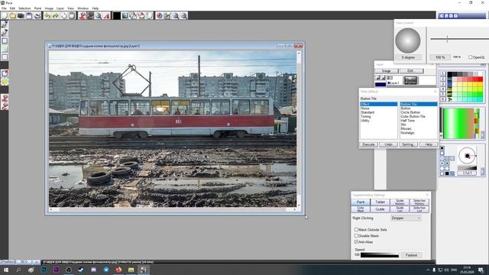The width and height of the screenshot is (489, 275).
Task: Click the last magnifier icon in the toolbar
Action: [183, 15]
